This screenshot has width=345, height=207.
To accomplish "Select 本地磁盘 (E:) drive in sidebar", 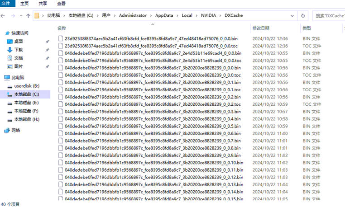I will coord(26,103).
